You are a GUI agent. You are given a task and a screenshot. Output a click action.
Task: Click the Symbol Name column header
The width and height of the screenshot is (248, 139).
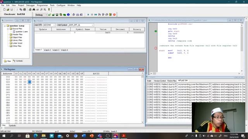coord(83,29)
